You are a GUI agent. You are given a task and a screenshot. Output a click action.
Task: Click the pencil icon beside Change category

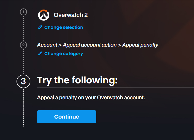point(40,53)
